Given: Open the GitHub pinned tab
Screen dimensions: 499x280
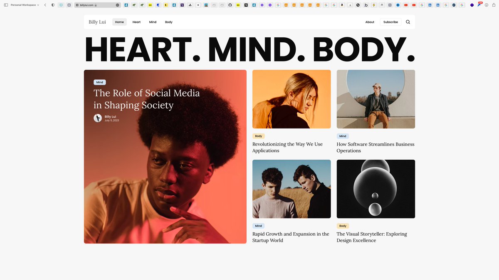Looking at the screenshot, I should coord(230,5).
